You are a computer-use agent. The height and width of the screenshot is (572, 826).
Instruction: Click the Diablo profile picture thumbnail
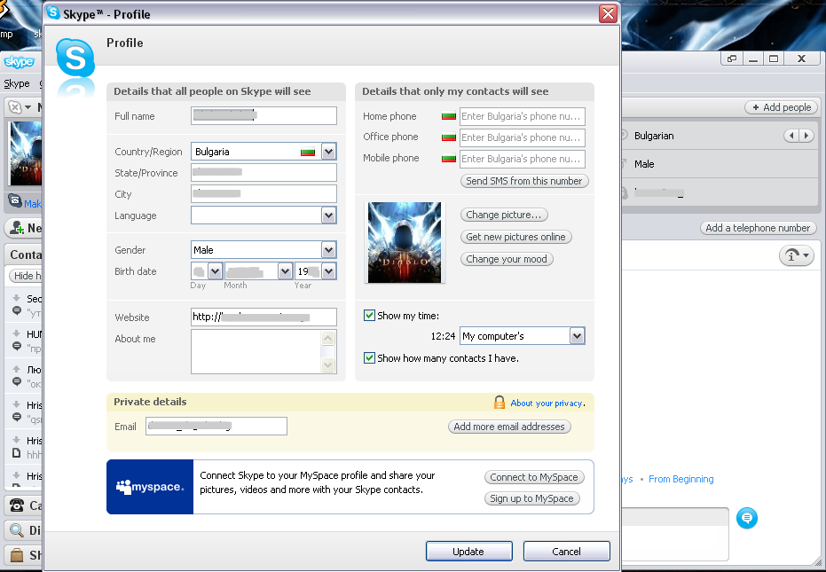pyautogui.click(x=405, y=242)
